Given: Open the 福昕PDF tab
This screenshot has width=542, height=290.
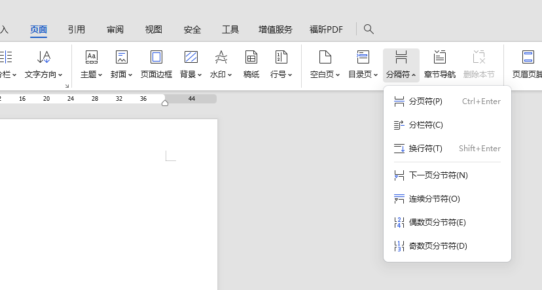Looking at the screenshot, I should [326, 29].
